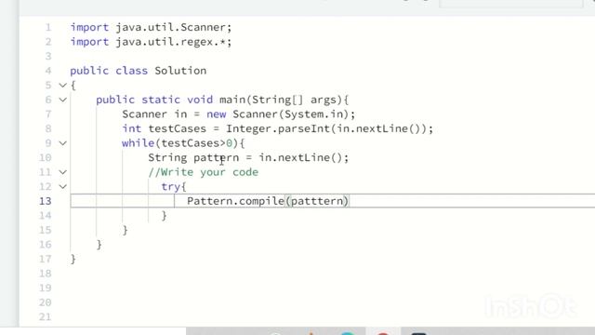Click the 'pattern' variable on line 10
The height and width of the screenshot is (335, 595).
click(x=217, y=158)
